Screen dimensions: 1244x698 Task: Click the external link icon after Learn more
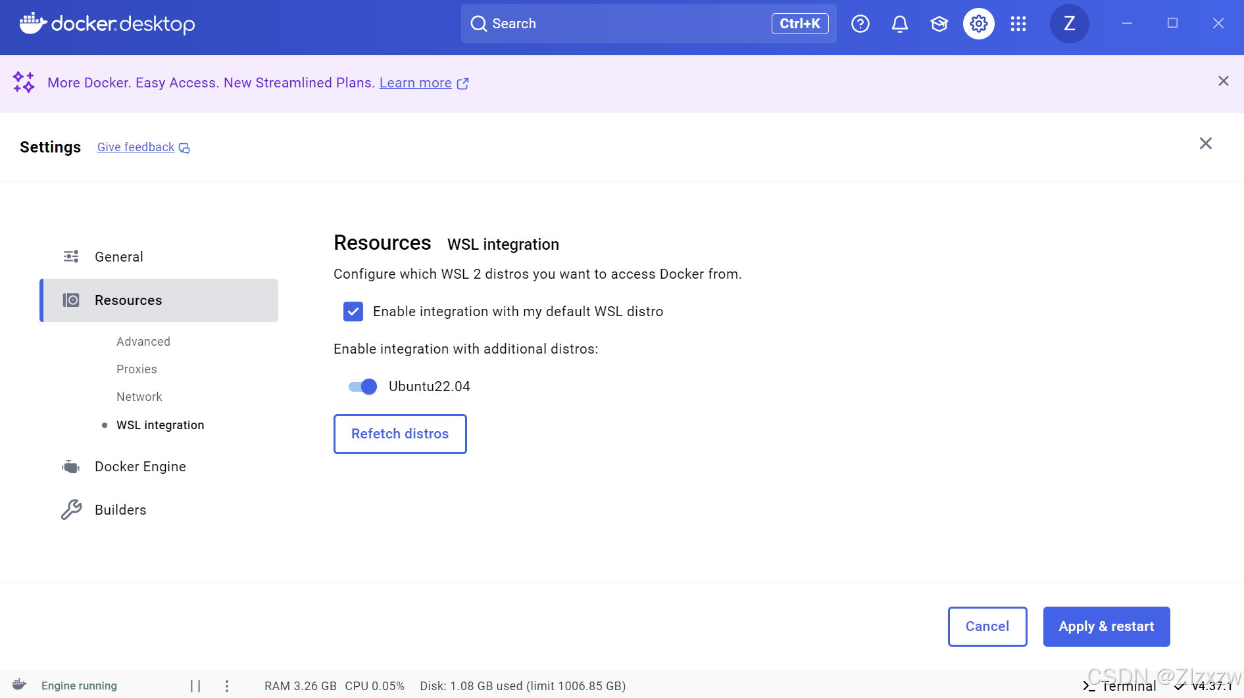[463, 83]
